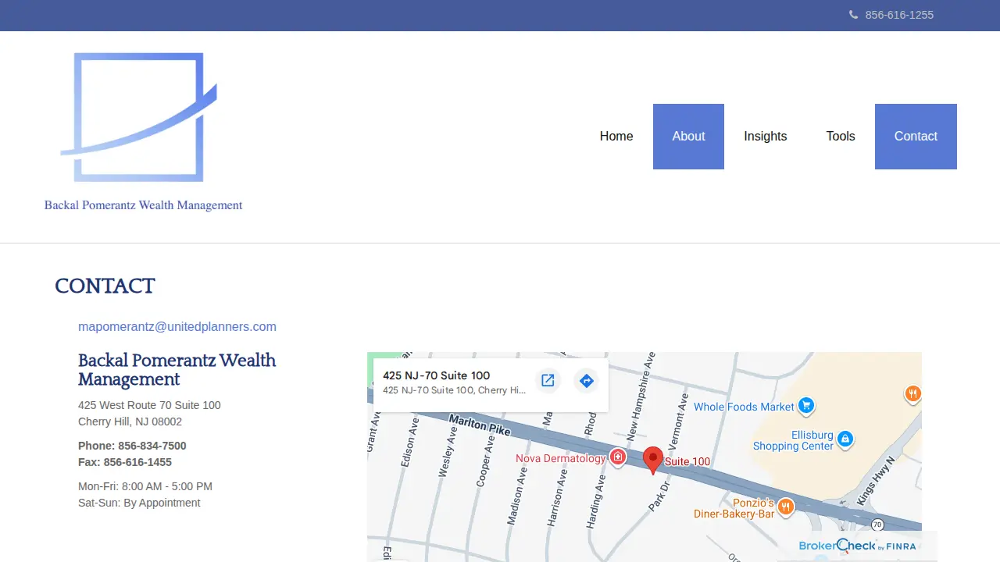Click the Whole Foods Market map label

(x=744, y=407)
